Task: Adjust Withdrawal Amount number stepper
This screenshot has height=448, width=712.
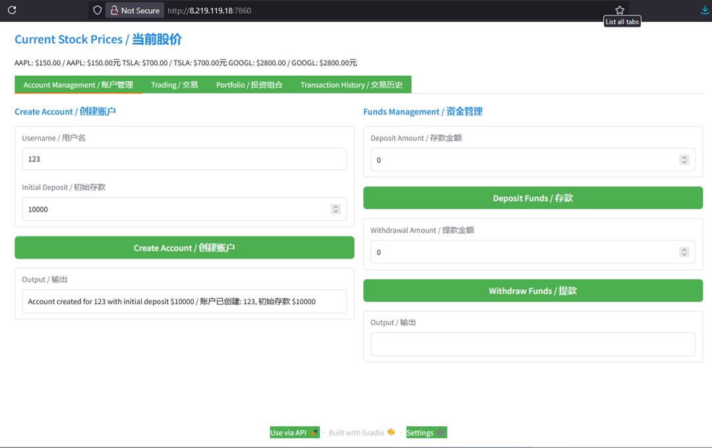Action: 684,252
